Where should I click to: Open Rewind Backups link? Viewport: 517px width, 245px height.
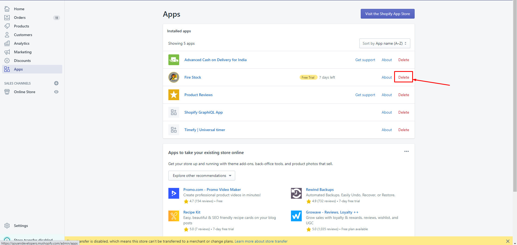pyautogui.click(x=320, y=190)
